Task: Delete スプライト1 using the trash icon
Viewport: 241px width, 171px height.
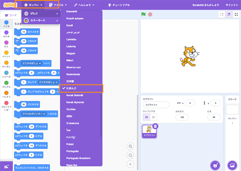Action: pyautogui.click(x=155, y=126)
